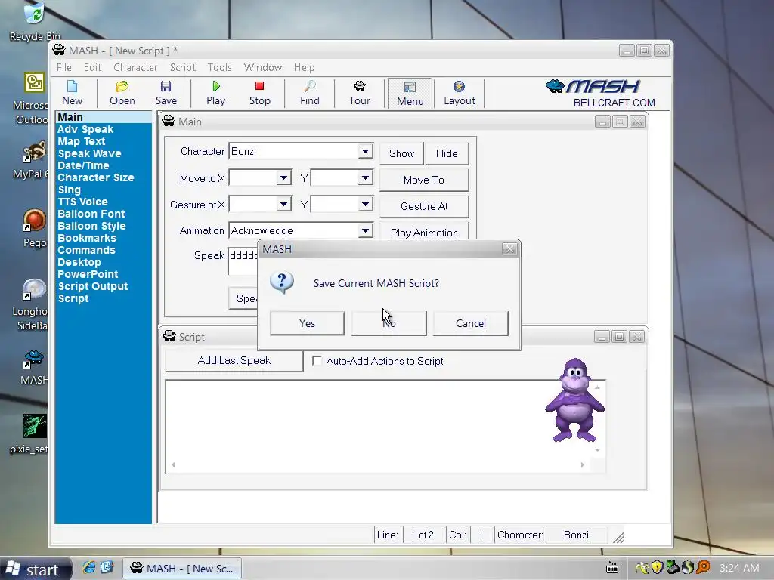
Task: Open the Help menu
Action: tap(304, 67)
